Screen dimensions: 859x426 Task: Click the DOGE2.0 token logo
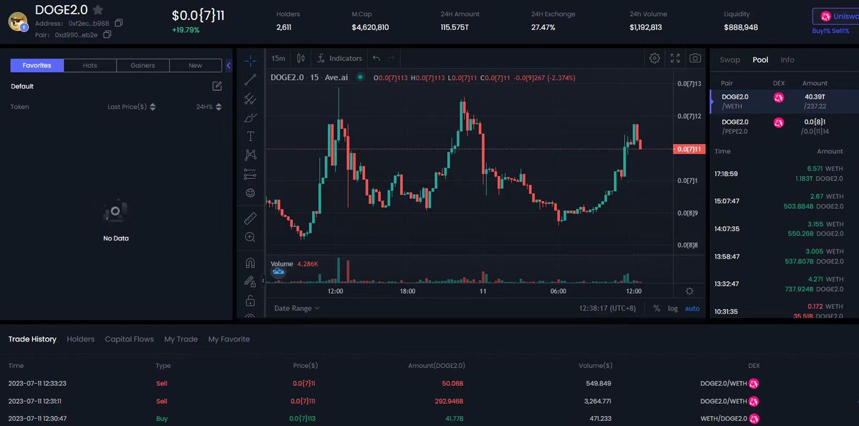click(18, 21)
